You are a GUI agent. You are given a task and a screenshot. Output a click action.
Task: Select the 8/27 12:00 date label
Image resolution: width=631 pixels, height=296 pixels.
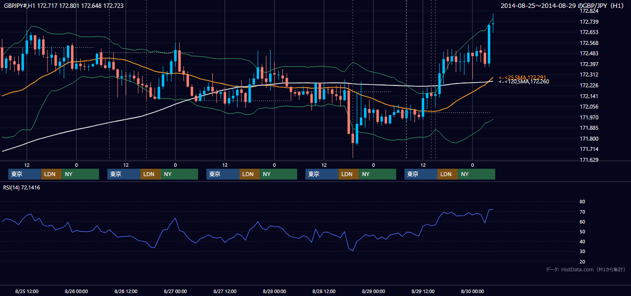click(x=225, y=291)
